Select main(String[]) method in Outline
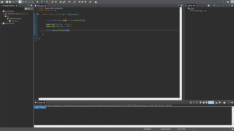The width and height of the screenshot is (234, 131). pos(200,11)
